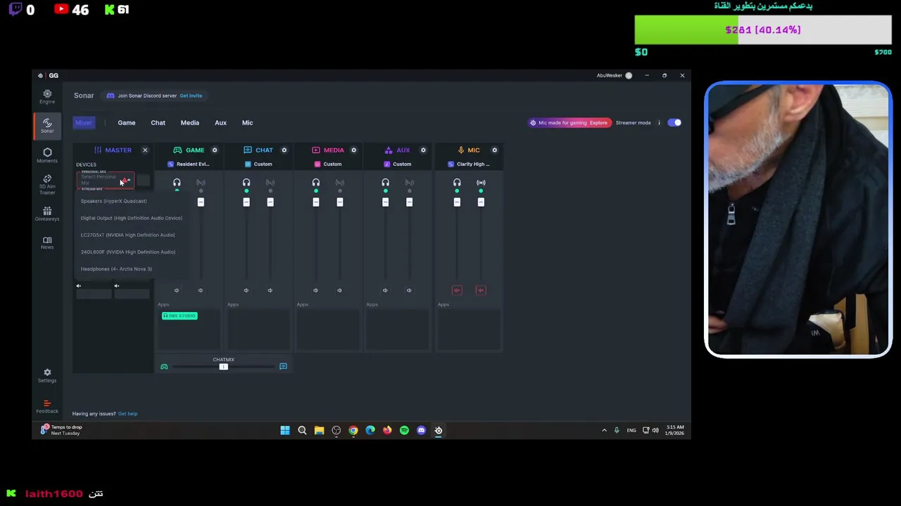Mute Chat personal mix channel
This screenshot has width=901, height=506.
click(x=246, y=290)
